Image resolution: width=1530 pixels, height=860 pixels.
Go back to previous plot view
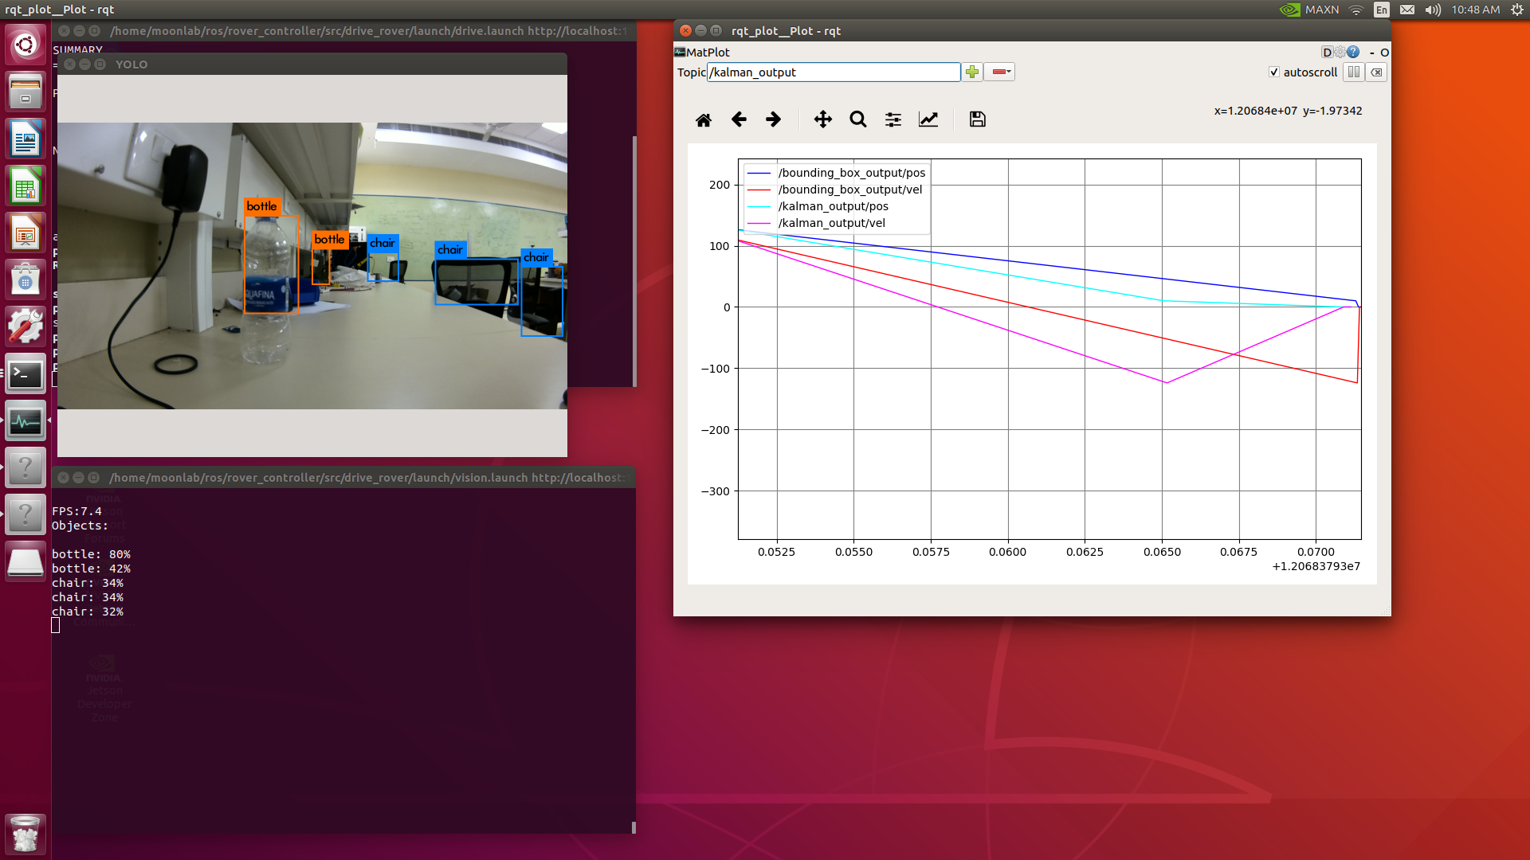pyautogui.click(x=739, y=119)
